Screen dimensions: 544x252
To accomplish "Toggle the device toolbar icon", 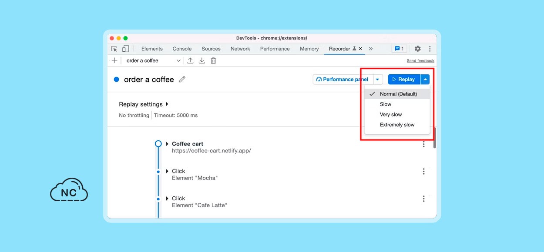I will tap(125, 49).
